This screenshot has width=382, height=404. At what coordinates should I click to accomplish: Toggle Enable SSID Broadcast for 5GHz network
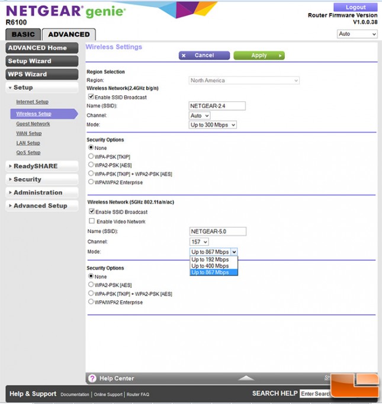coord(92,211)
